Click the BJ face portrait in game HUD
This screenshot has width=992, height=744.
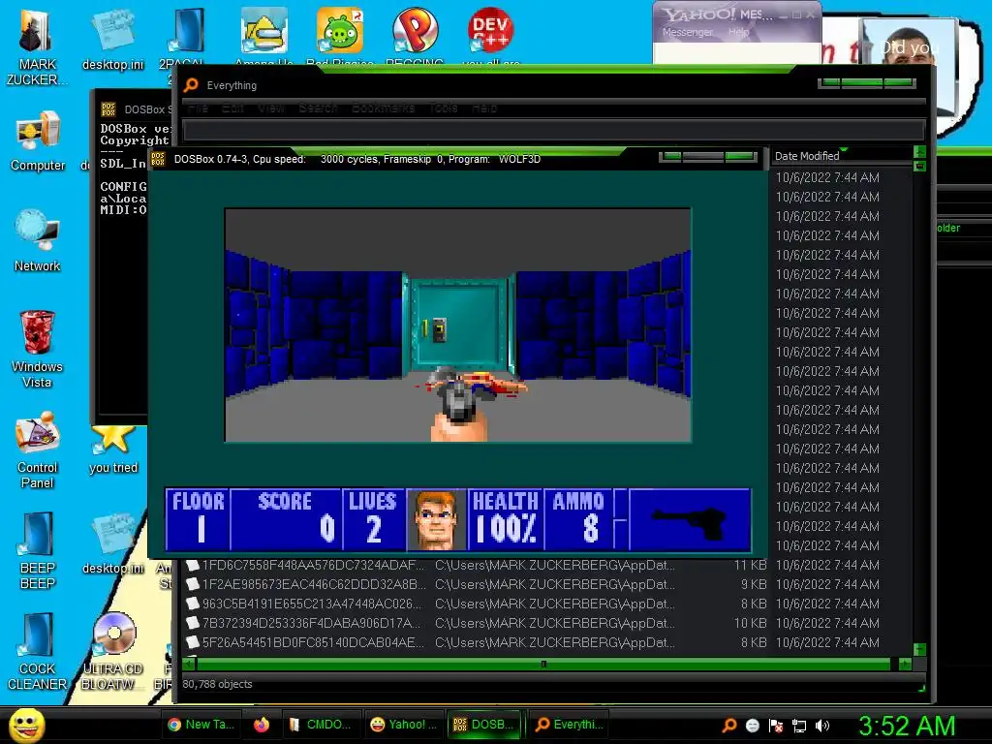pos(436,519)
